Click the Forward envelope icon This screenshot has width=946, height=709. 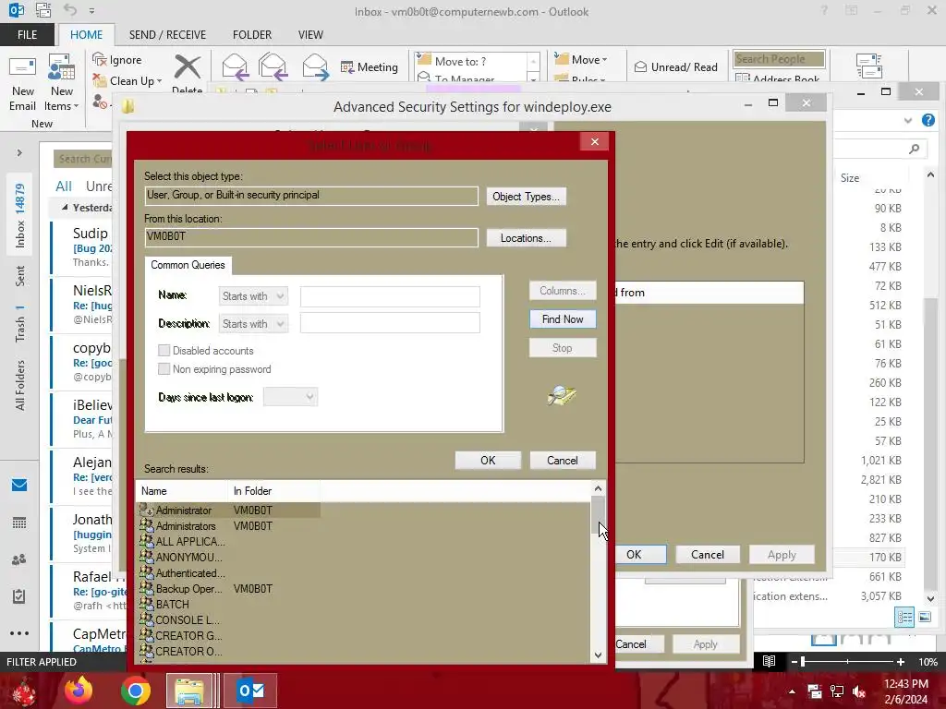[x=315, y=66]
